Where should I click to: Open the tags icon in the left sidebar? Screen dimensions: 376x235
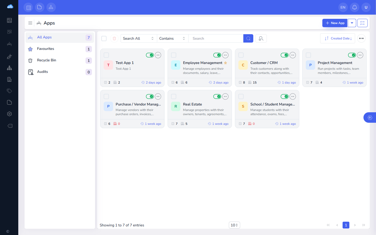click(x=9, y=91)
